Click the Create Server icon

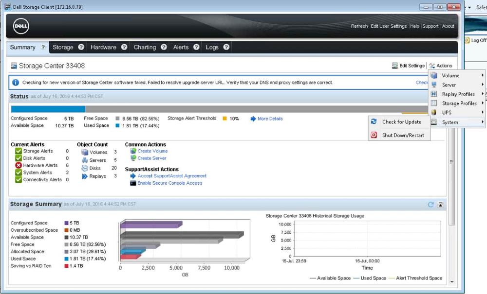coord(133,158)
